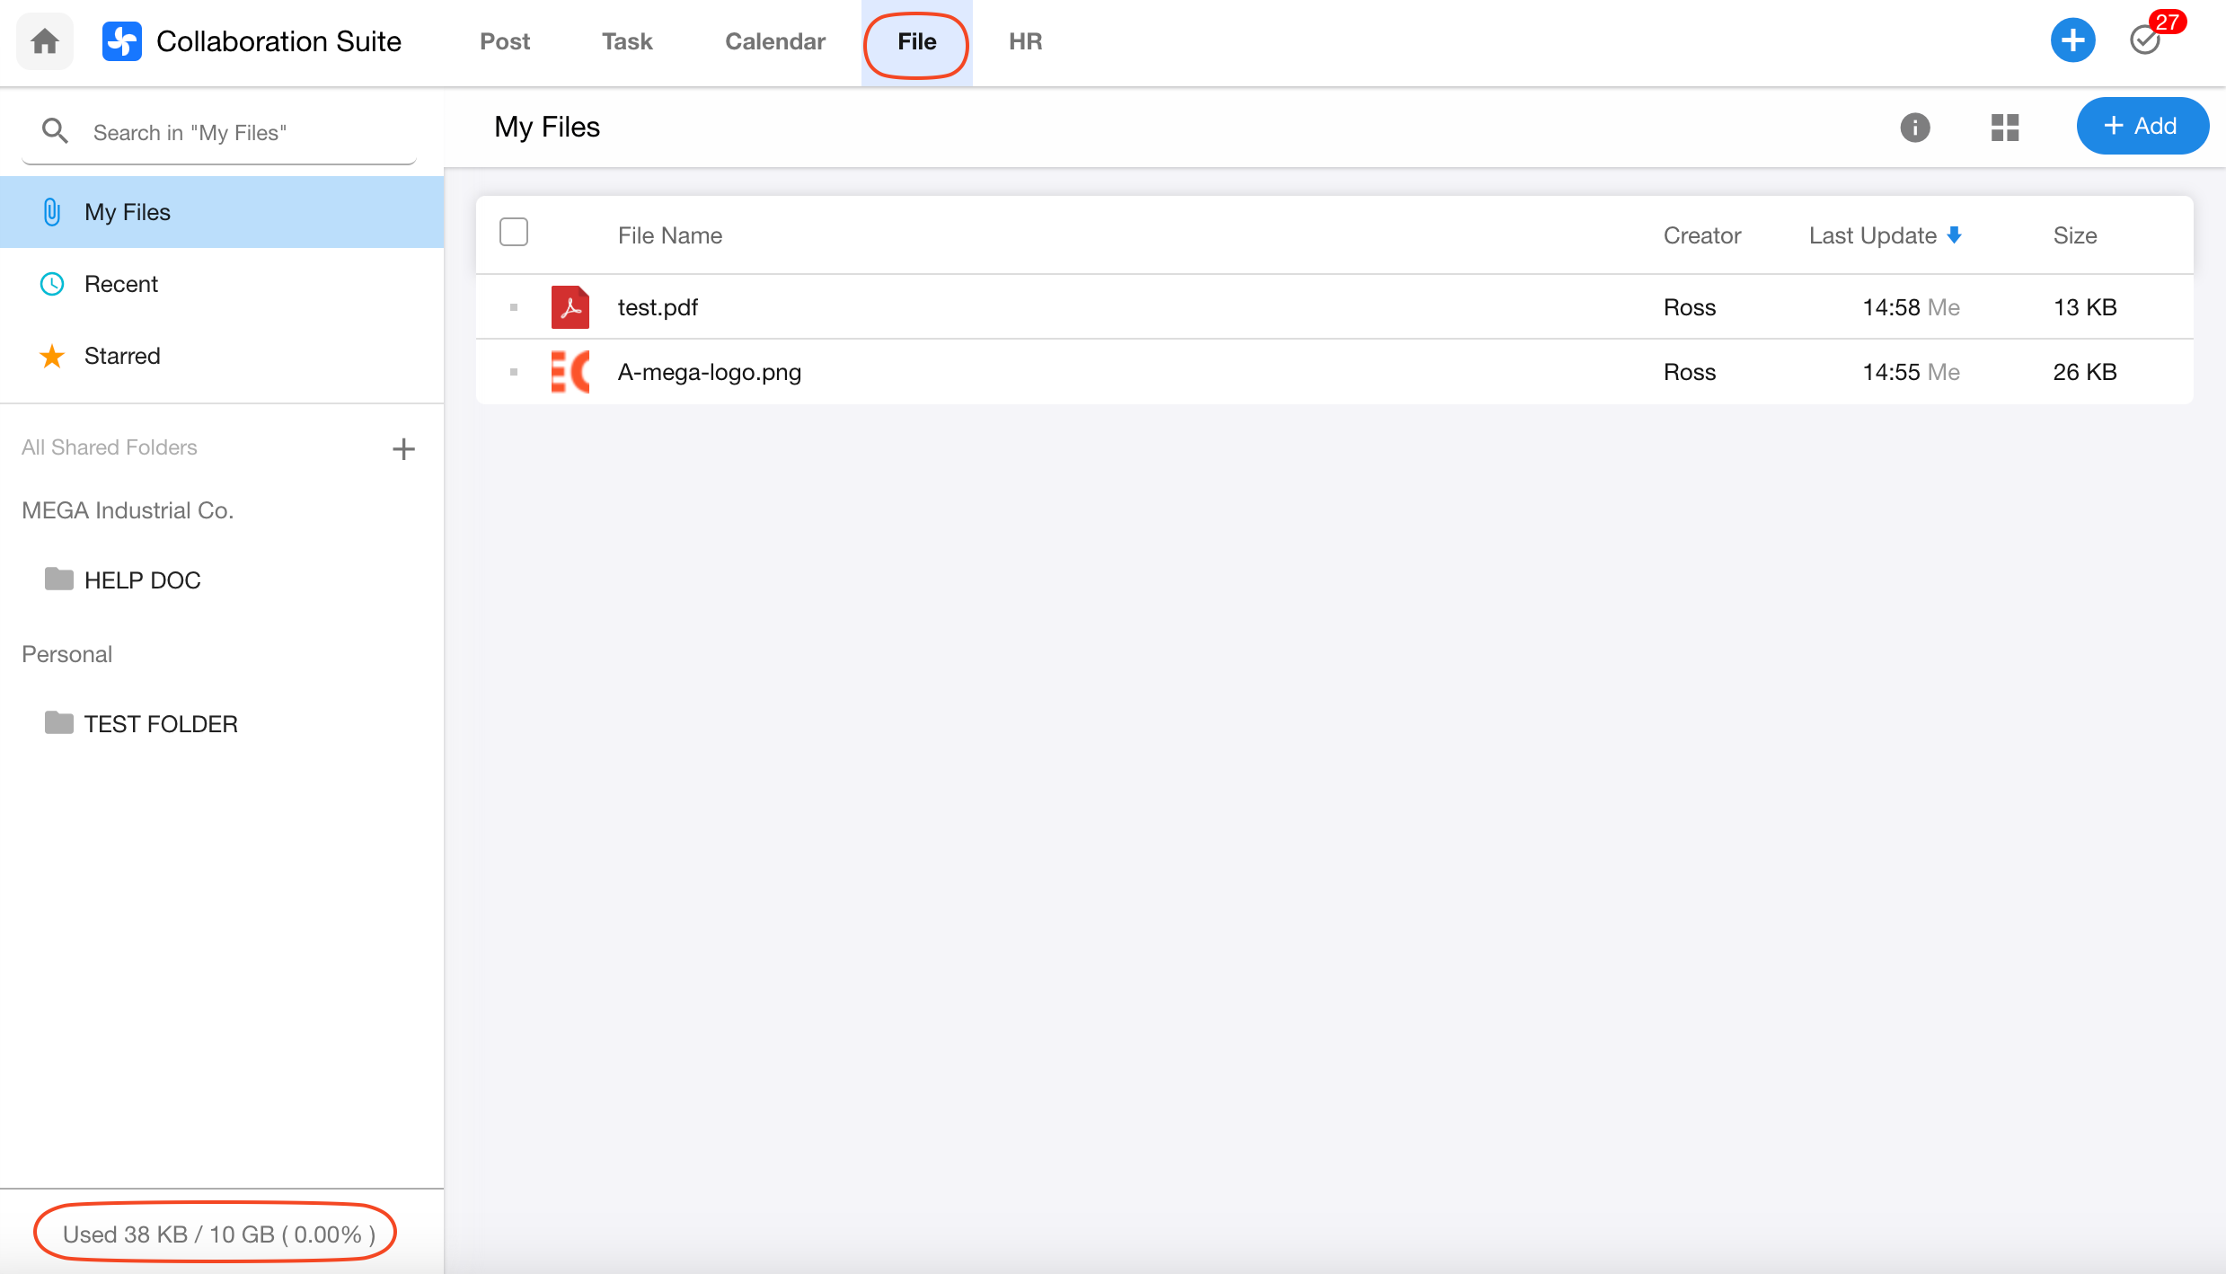Open the Starred files list
Screen dimensions: 2226x1274
click(x=122, y=356)
